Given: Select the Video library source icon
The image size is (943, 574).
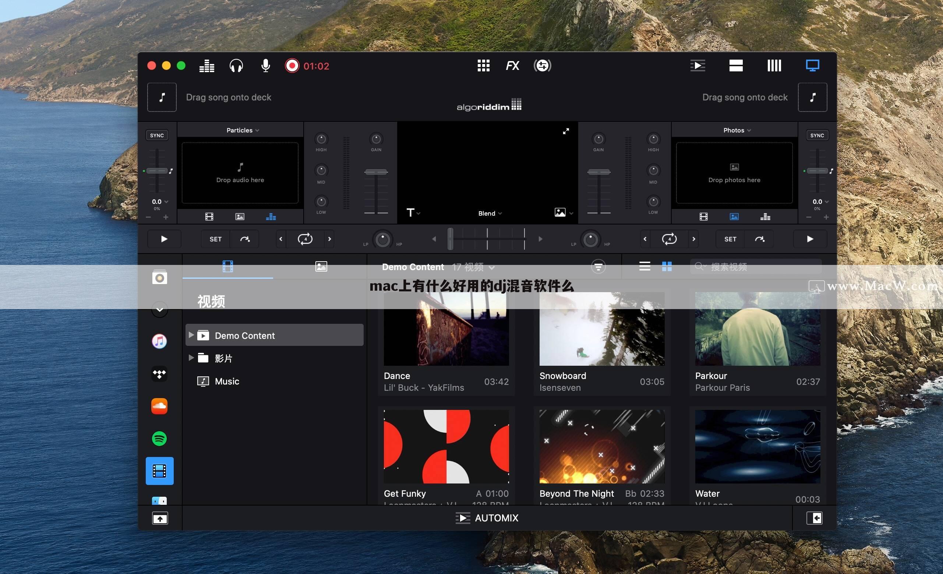Looking at the screenshot, I should 160,471.
